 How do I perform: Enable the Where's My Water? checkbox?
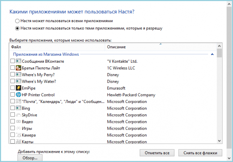(x=13, y=81)
